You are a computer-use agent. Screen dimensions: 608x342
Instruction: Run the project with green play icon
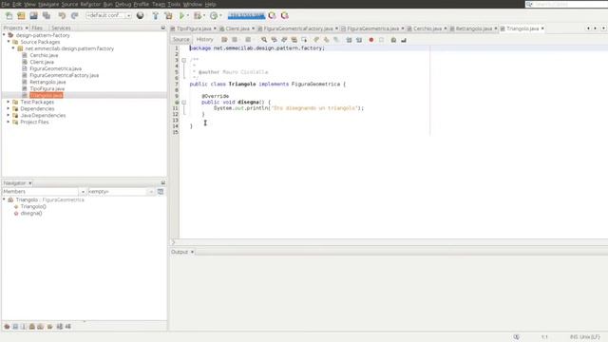(181, 15)
